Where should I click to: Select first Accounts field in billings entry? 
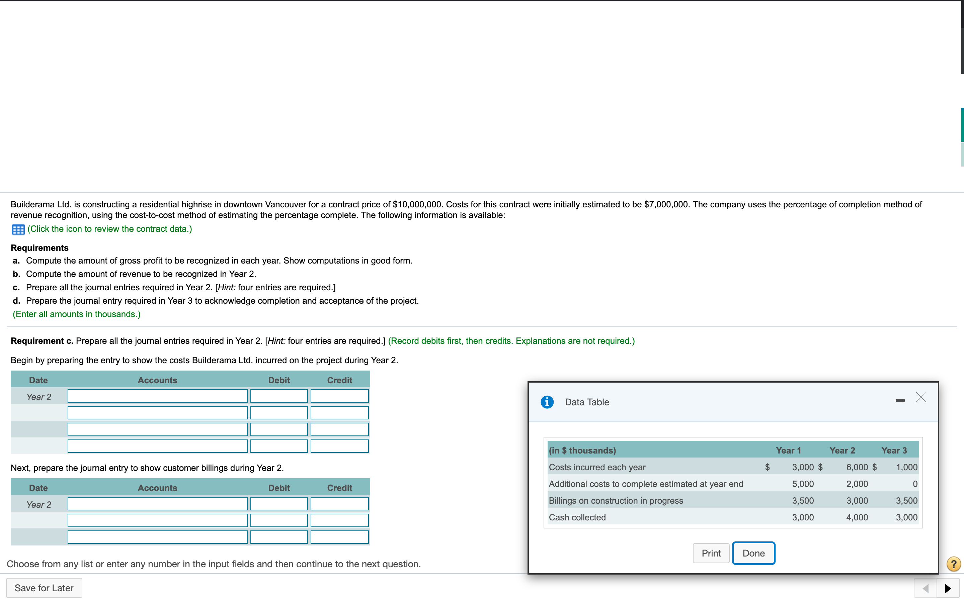(157, 504)
